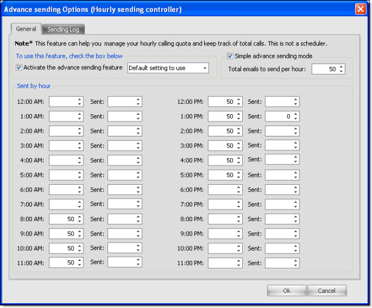The width and height of the screenshot is (372, 308).
Task: Click the 9:00 AM quota field showing 50
Action: pyautogui.click(x=66, y=234)
